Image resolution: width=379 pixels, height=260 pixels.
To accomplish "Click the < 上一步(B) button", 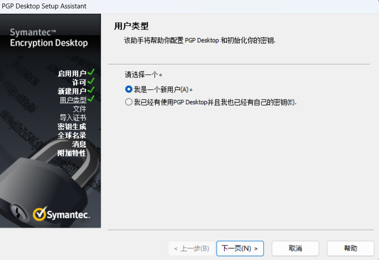I will [x=191, y=248].
